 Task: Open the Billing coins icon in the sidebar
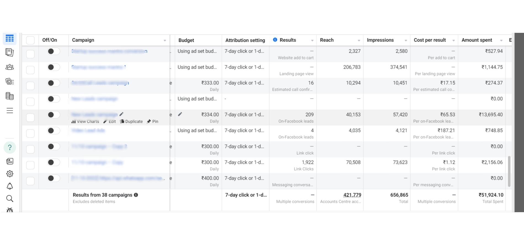tap(10, 96)
